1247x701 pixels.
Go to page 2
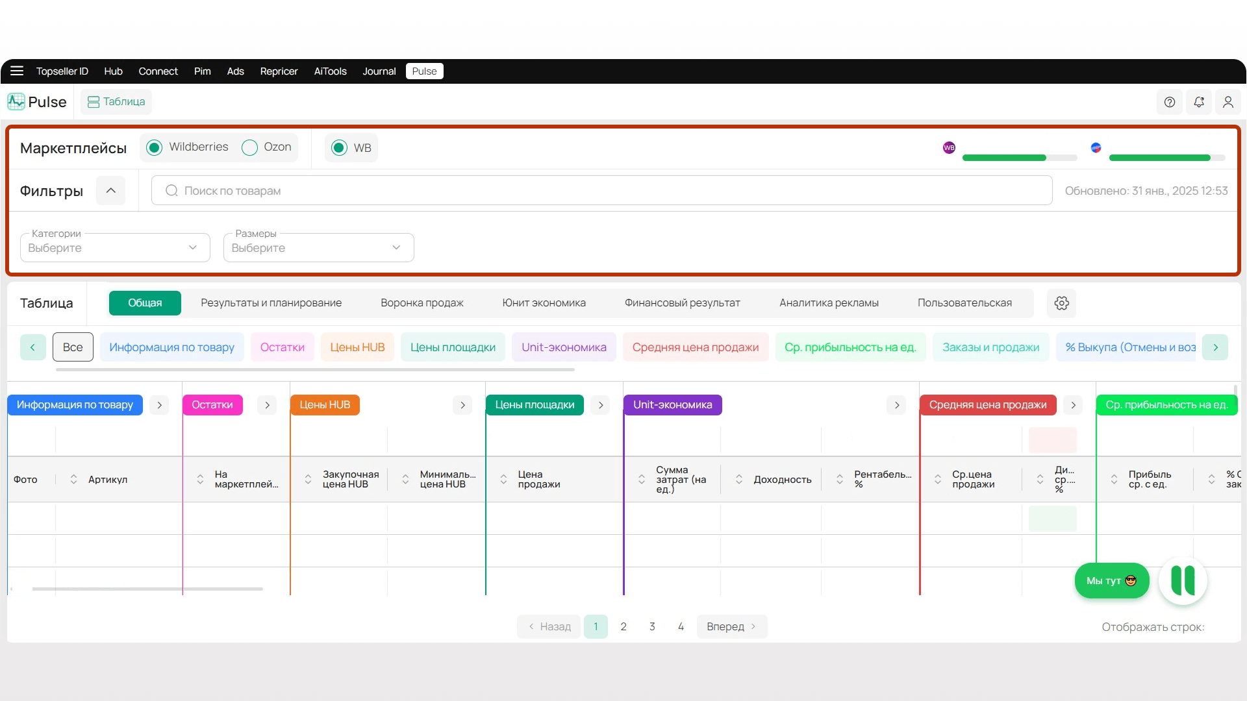[x=623, y=626]
